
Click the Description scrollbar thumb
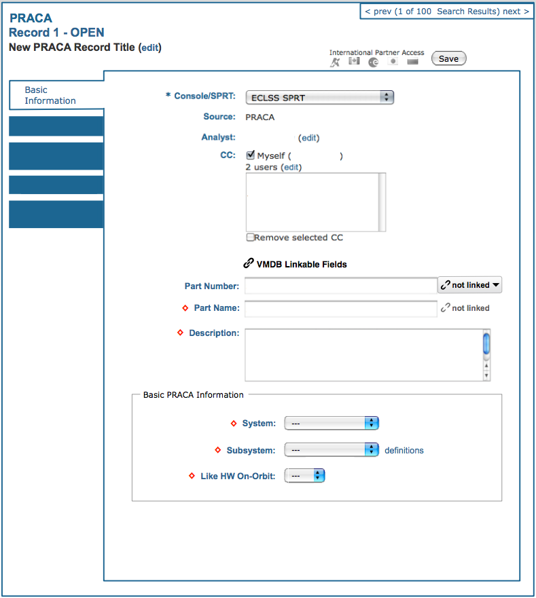(486, 343)
